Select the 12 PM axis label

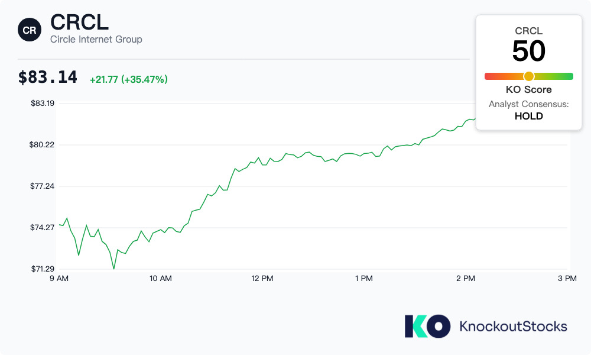264,278
